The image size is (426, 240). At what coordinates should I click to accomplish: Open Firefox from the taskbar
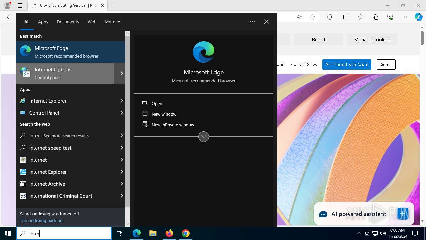pyautogui.click(x=169, y=233)
